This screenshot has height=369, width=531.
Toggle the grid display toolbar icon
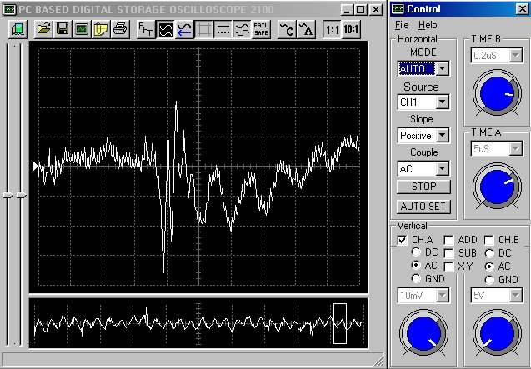tap(204, 29)
